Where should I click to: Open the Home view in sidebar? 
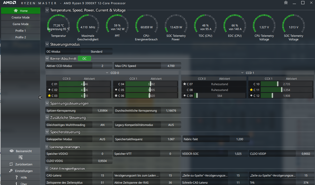(20, 11)
